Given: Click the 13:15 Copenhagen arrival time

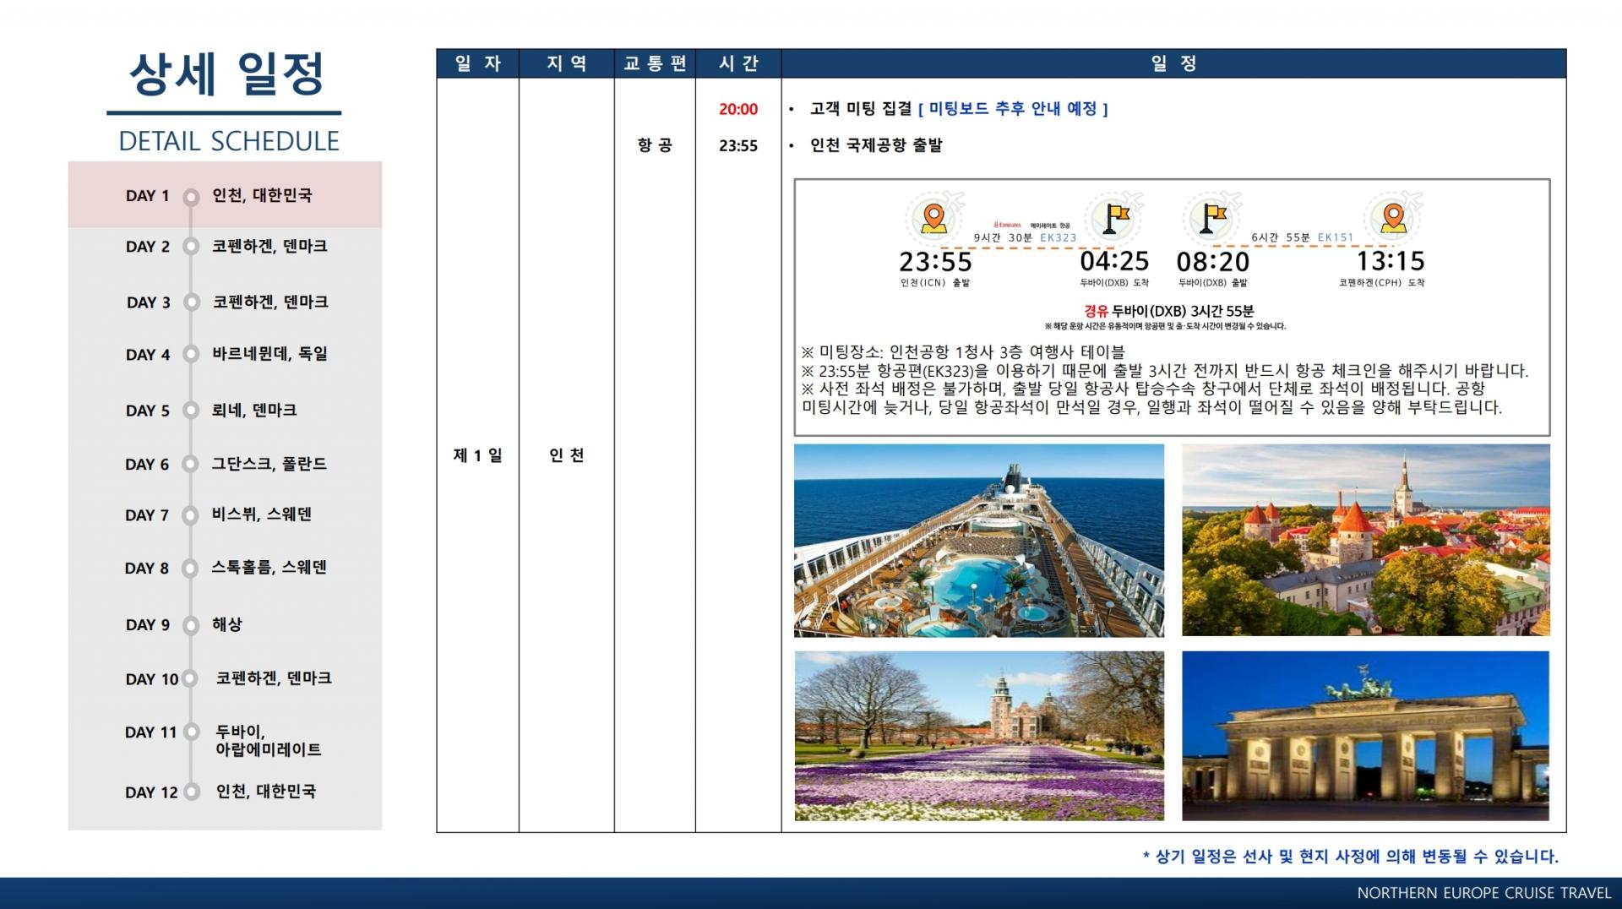Looking at the screenshot, I should (1391, 261).
